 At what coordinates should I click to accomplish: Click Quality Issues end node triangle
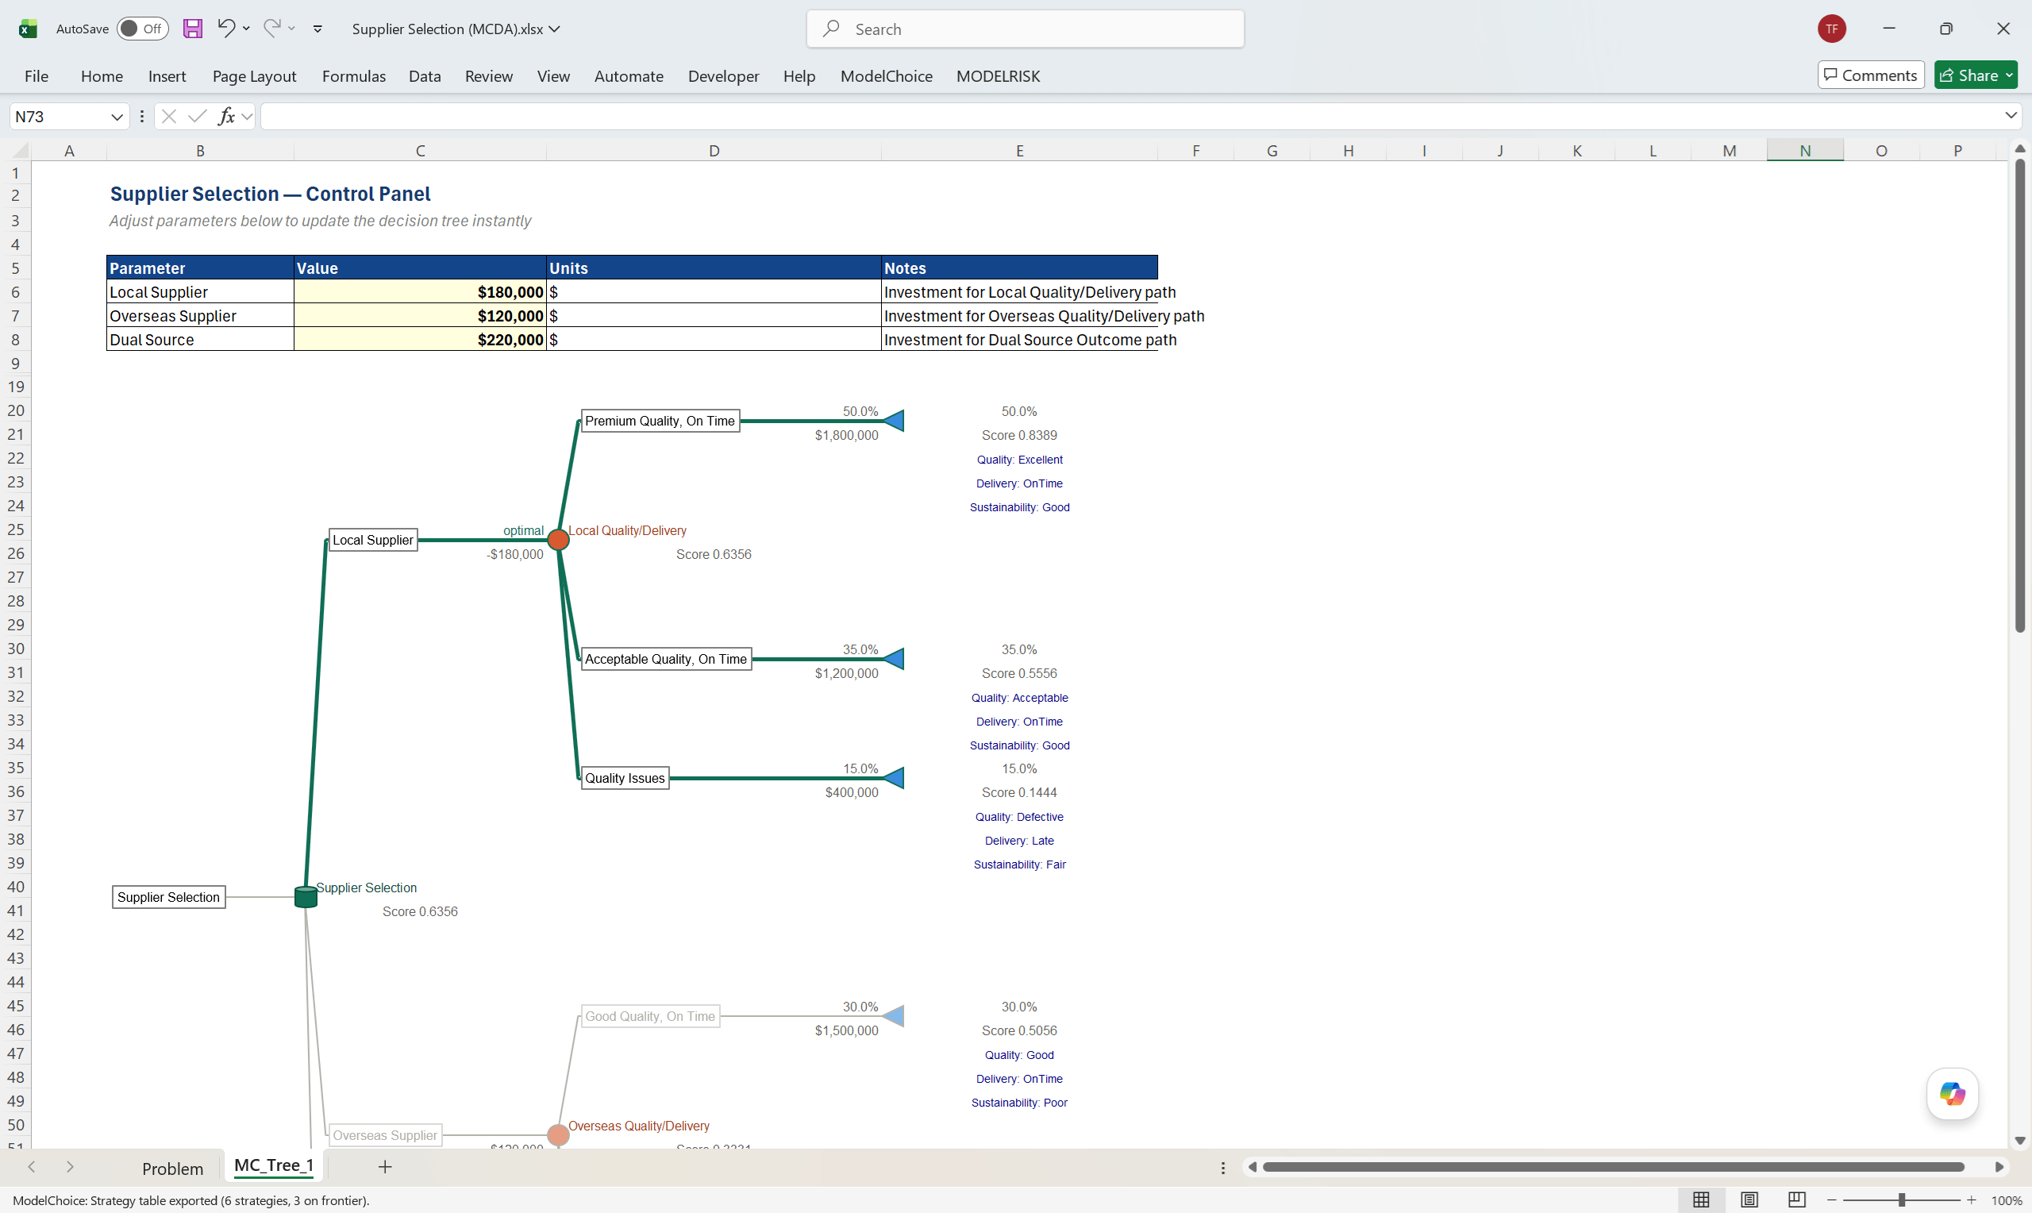click(x=894, y=778)
